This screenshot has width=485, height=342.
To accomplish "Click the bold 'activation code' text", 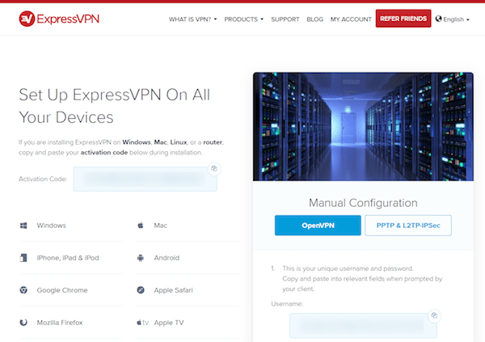I will click(104, 152).
